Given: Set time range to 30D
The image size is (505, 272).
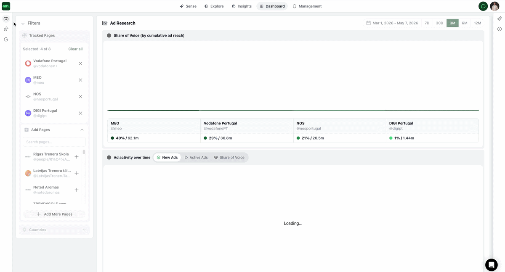Looking at the screenshot, I should click(x=439, y=23).
